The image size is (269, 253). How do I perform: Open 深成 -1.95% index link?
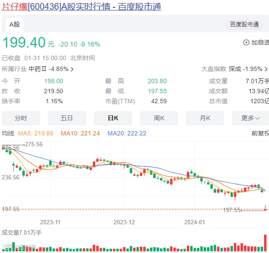pyautogui.click(x=245, y=69)
